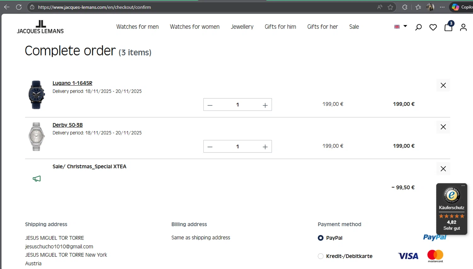Open the shopping bag cart icon
Screen dimensions: 473x269
tap(448, 27)
